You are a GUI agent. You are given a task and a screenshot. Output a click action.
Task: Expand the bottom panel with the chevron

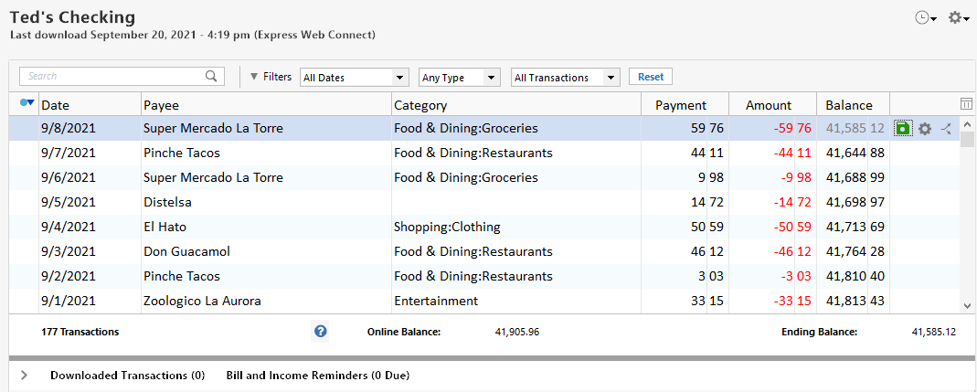(24, 376)
